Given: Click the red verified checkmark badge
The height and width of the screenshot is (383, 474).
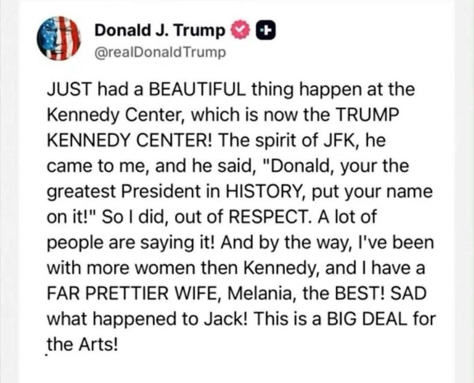Looking at the screenshot, I should pyautogui.click(x=239, y=31).
